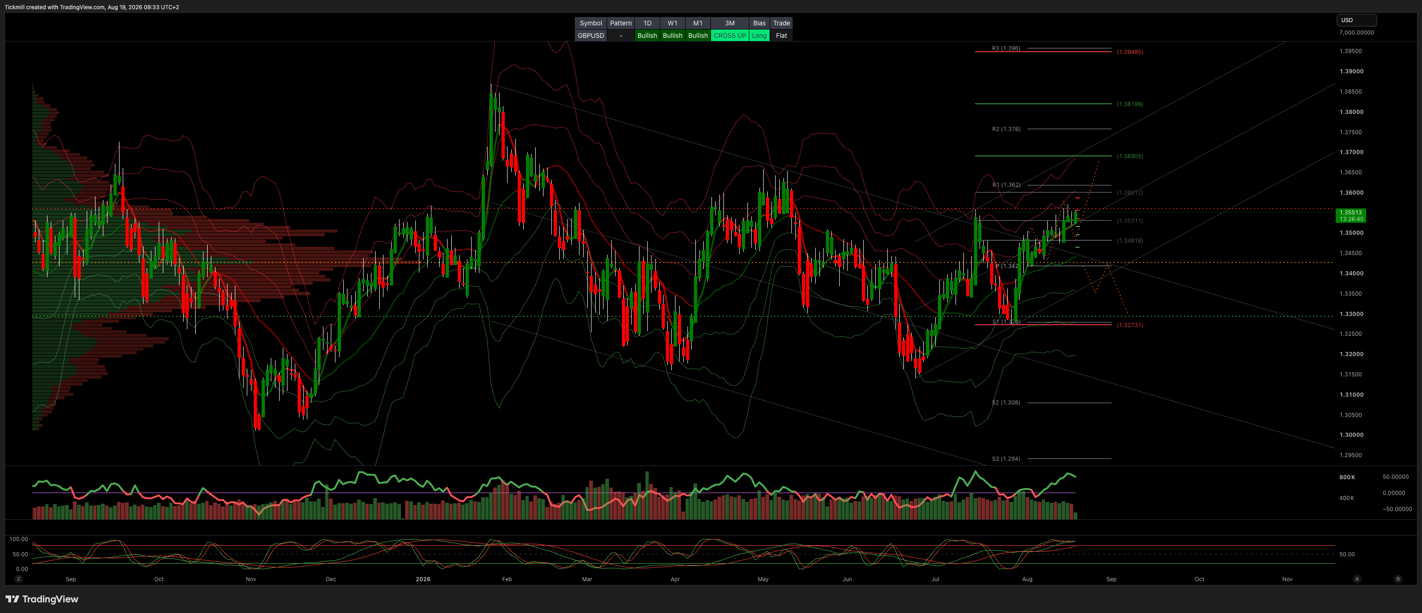
Task: Click the Flat trade cell
Action: coord(781,36)
